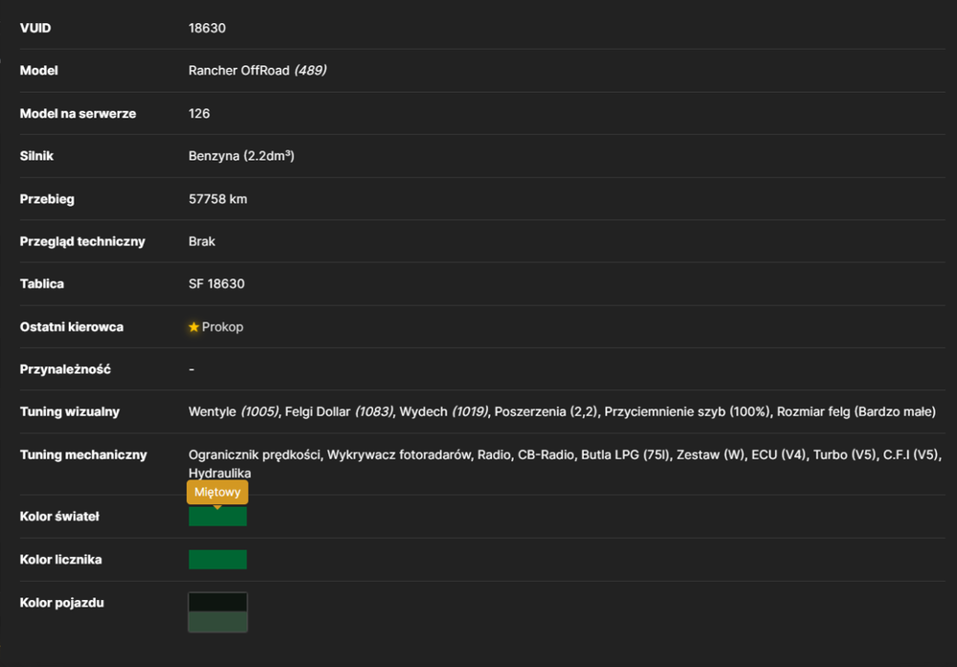Click the Przegląd techniczny label

[82, 241]
